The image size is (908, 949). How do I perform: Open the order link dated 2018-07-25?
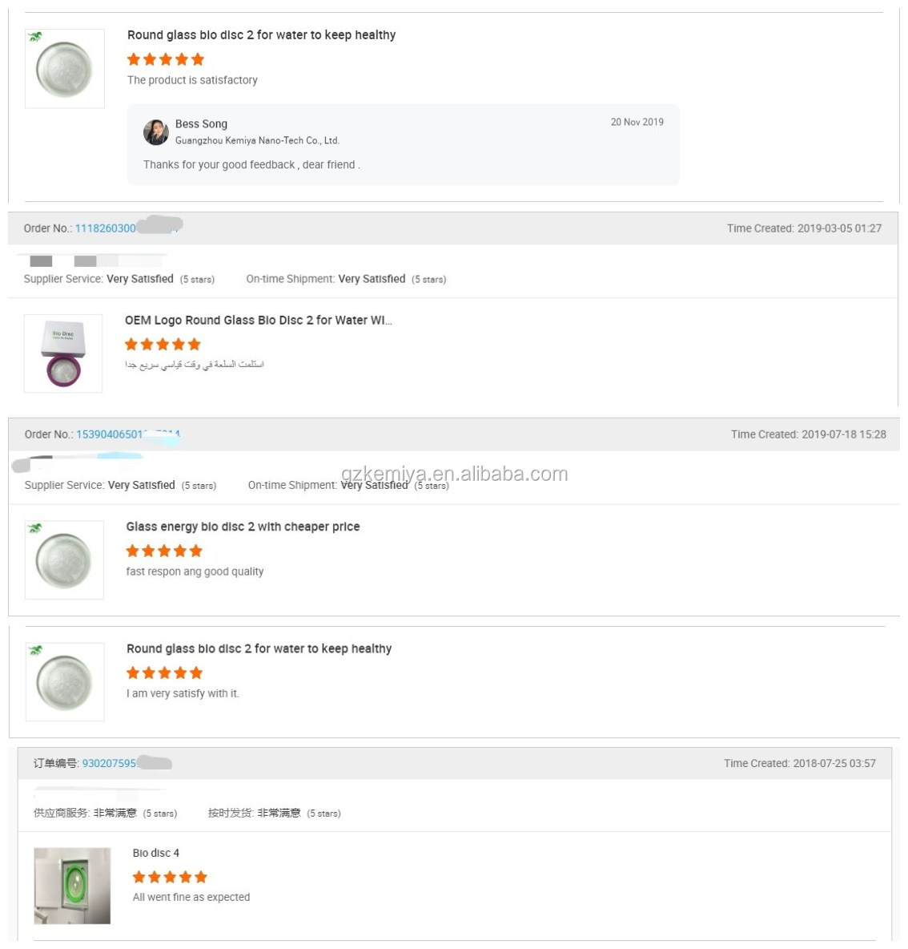pos(110,763)
